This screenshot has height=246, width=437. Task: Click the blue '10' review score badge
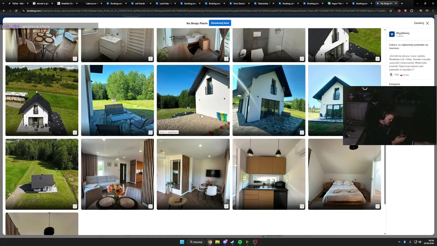(392, 34)
